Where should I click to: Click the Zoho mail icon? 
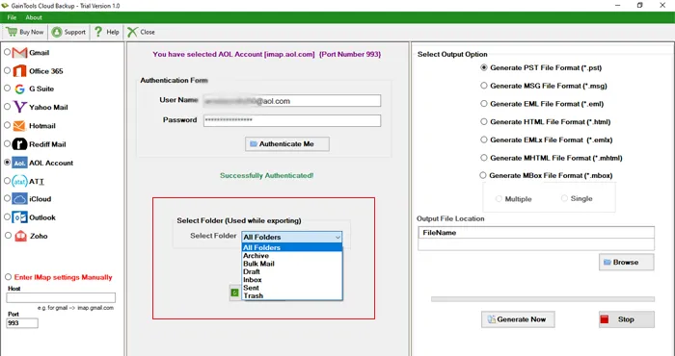tap(20, 236)
